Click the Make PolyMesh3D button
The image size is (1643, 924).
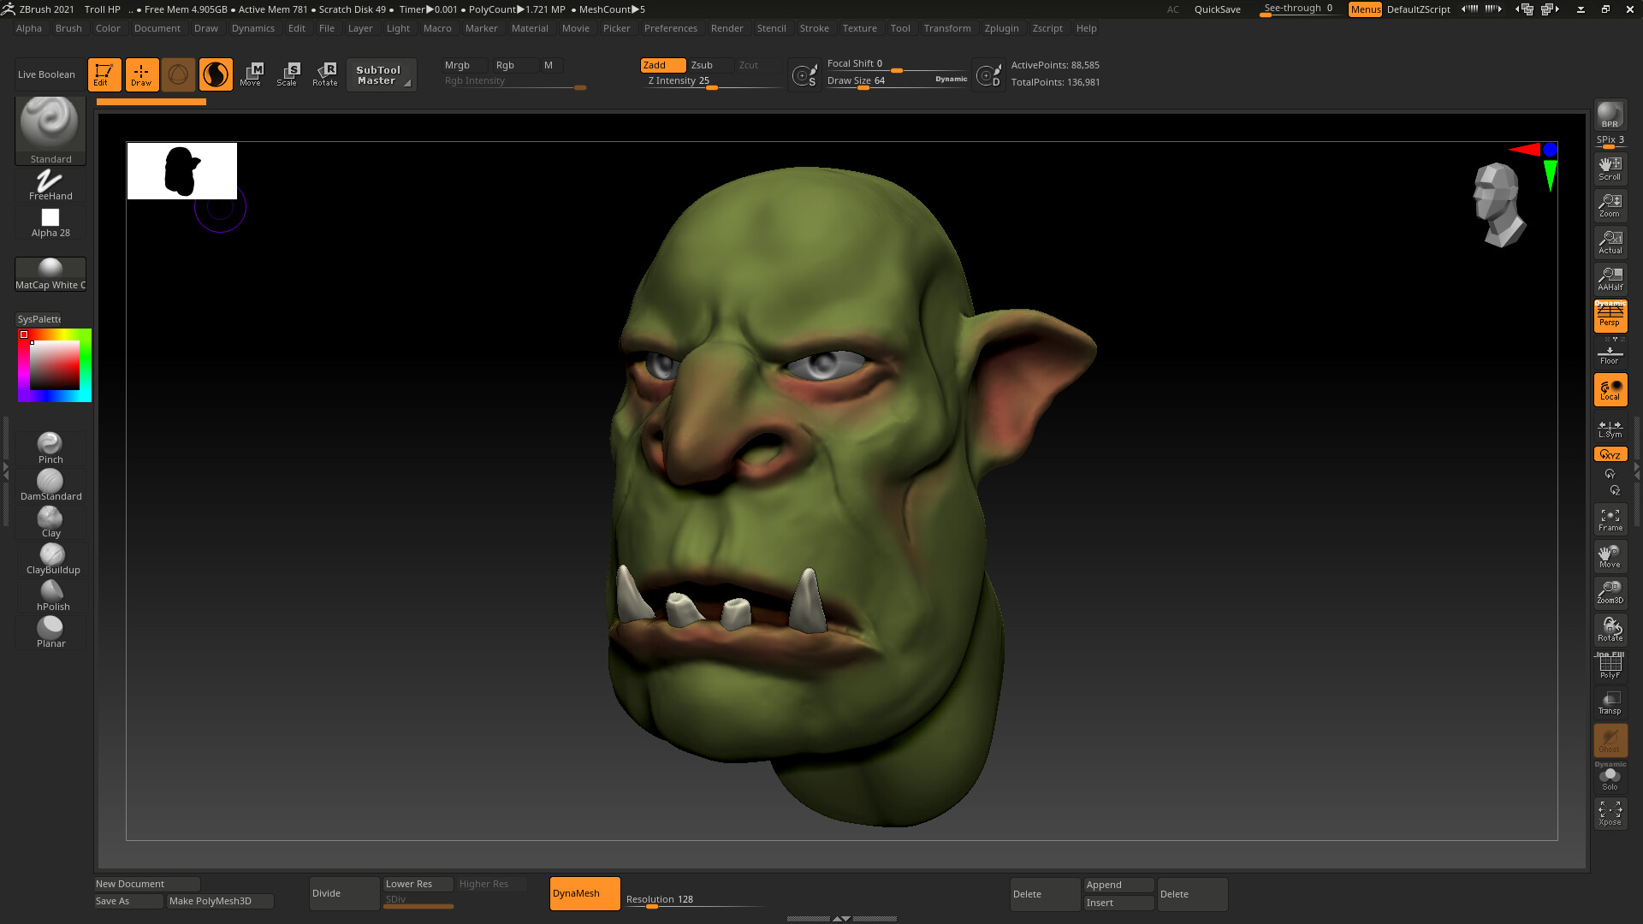pyautogui.click(x=219, y=901)
